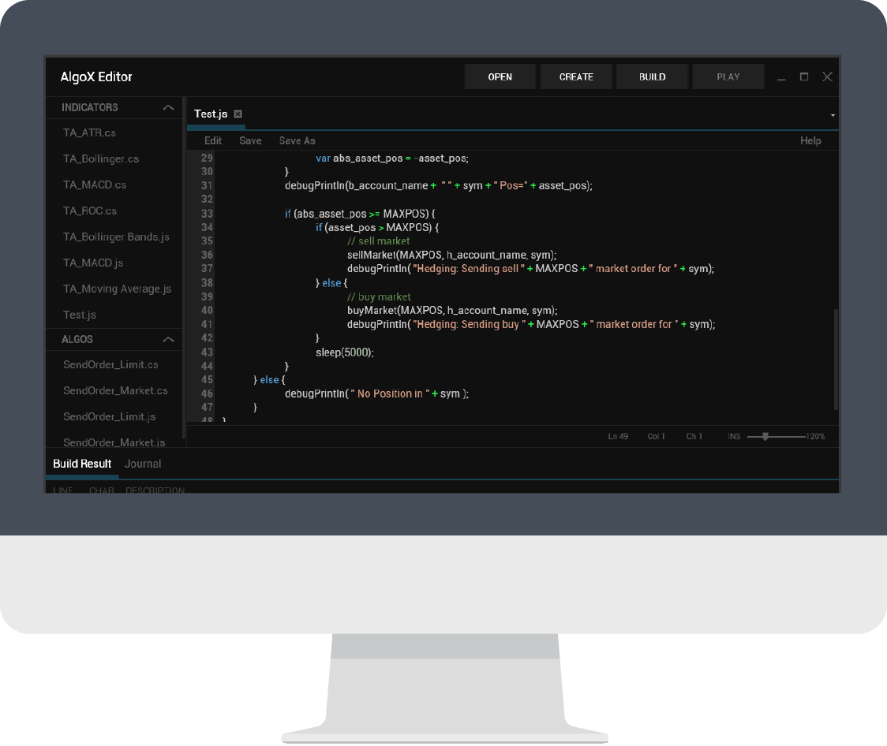Click the OPEN button

(500, 76)
